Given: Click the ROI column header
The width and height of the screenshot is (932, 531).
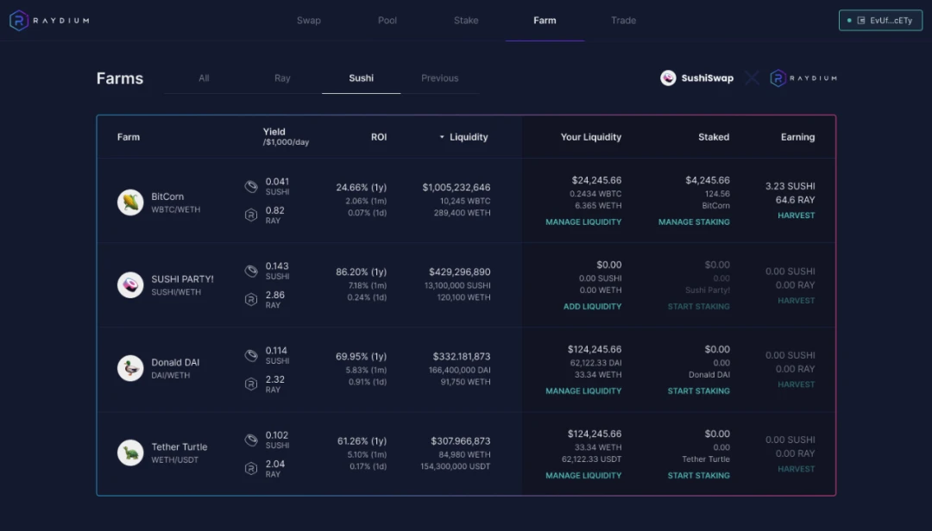Looking at the screenshot, I should point(379,137).
